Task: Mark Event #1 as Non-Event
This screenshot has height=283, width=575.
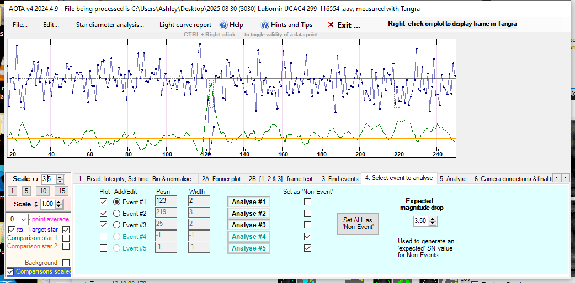Action: coord(307,202)
